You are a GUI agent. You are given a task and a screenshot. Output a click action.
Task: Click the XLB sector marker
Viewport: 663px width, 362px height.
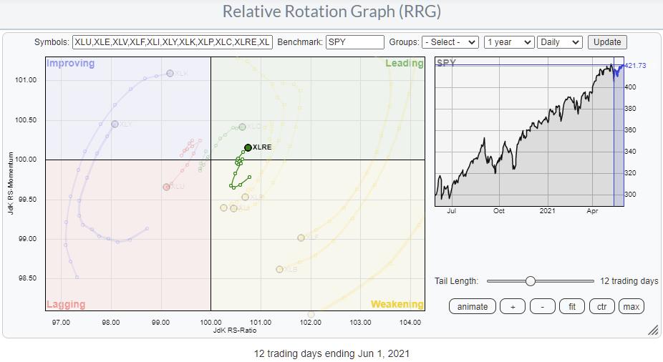coord(279,269)
